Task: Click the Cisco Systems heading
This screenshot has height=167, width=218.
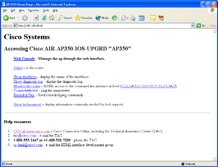Action: [27, 37]
